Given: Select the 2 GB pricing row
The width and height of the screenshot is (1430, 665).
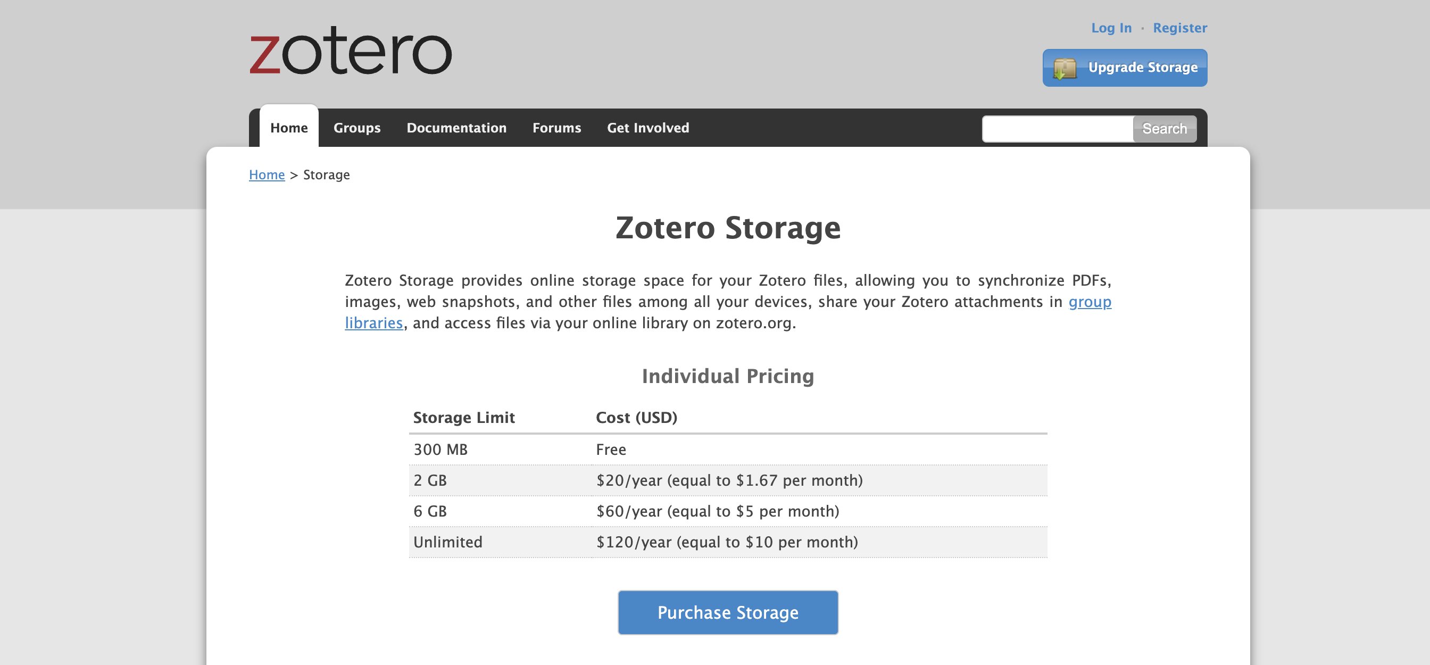Looking at the screenshot, I should (x=728, y=481).
